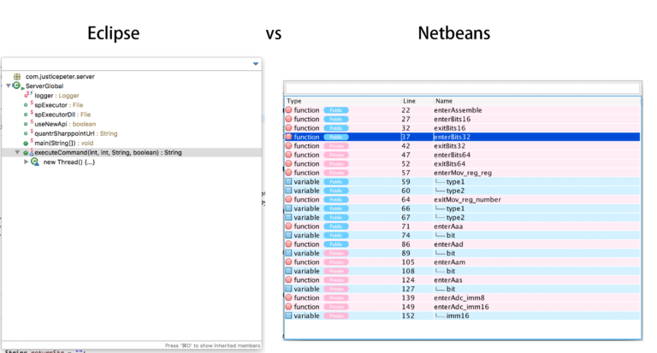Image resolution: width=657 pixels, height=353 pixels.
Task: Click the com.justicepeter.server package icon
Action: click(x=17, y=77)
